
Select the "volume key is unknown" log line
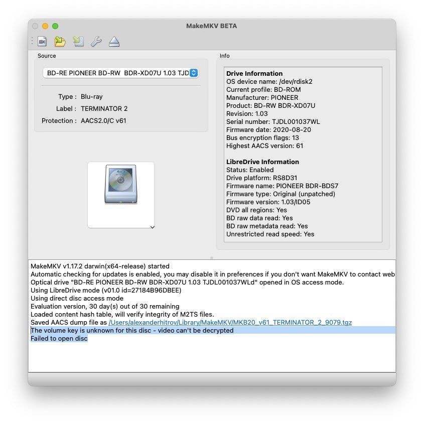(x=132, y=330)
